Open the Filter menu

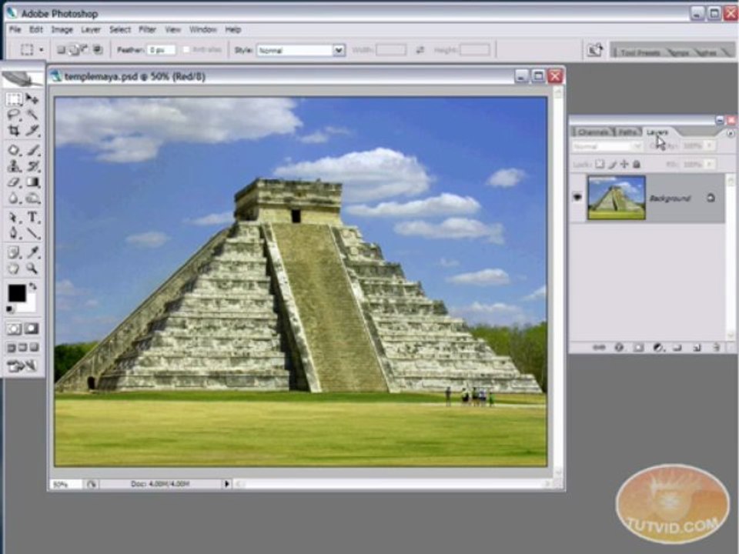point(147,29)
